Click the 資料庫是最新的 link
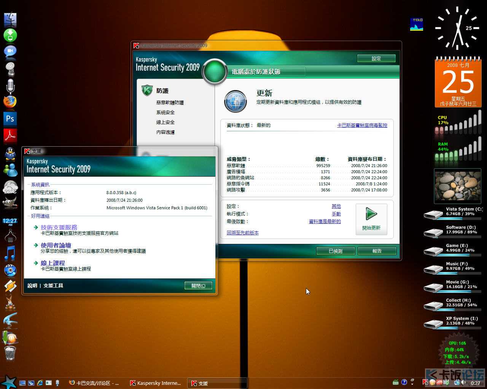Image resolution: width=487 pixels, height=389 pixels. tap(325, 221)
